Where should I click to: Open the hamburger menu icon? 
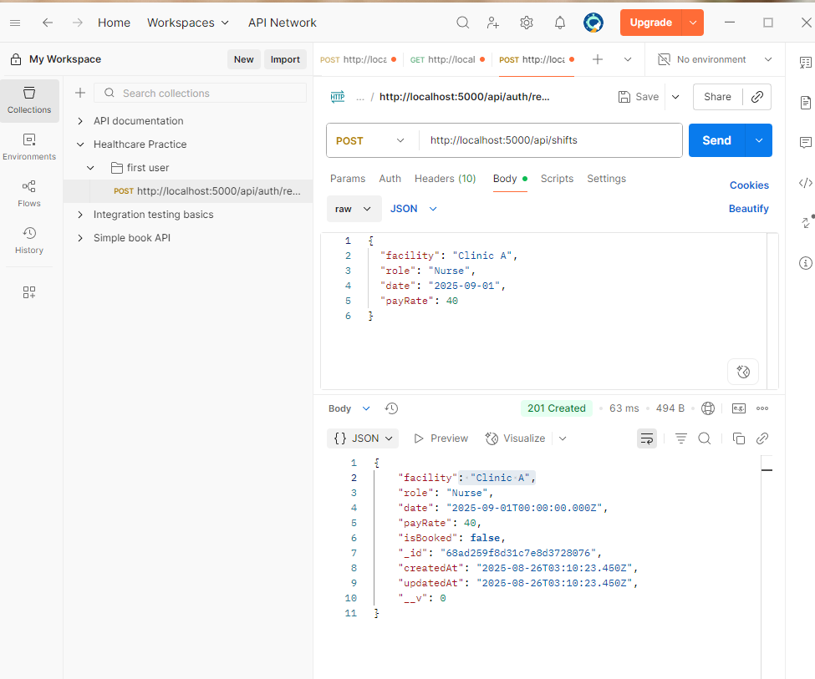pos(15,23)
